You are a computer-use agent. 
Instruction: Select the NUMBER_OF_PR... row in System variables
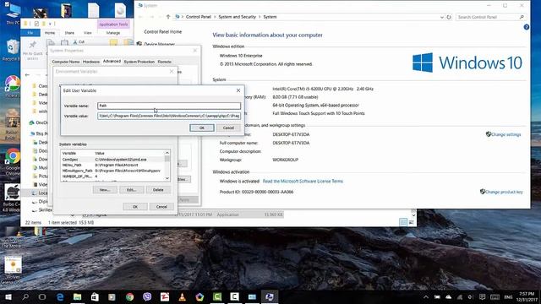tap(112, 176)
